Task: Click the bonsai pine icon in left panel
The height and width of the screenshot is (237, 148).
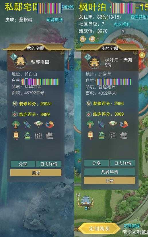Action: 27,136
